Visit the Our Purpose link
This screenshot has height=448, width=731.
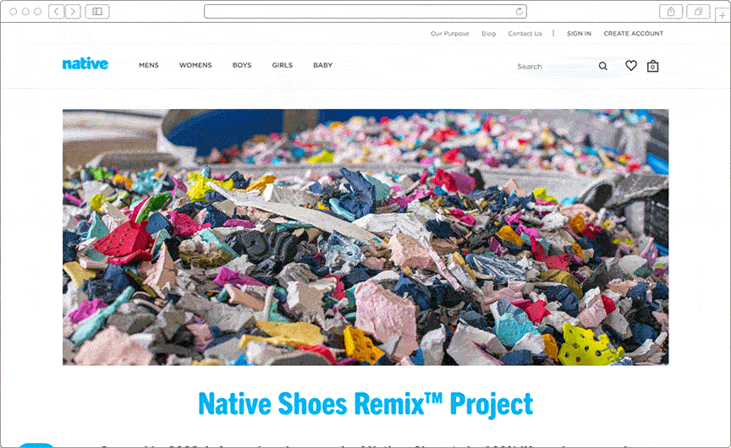coord(450,34)
